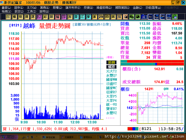Open the 國際資訊(I) menu
This screenshot has width=186, height=140.
(122, 7)
